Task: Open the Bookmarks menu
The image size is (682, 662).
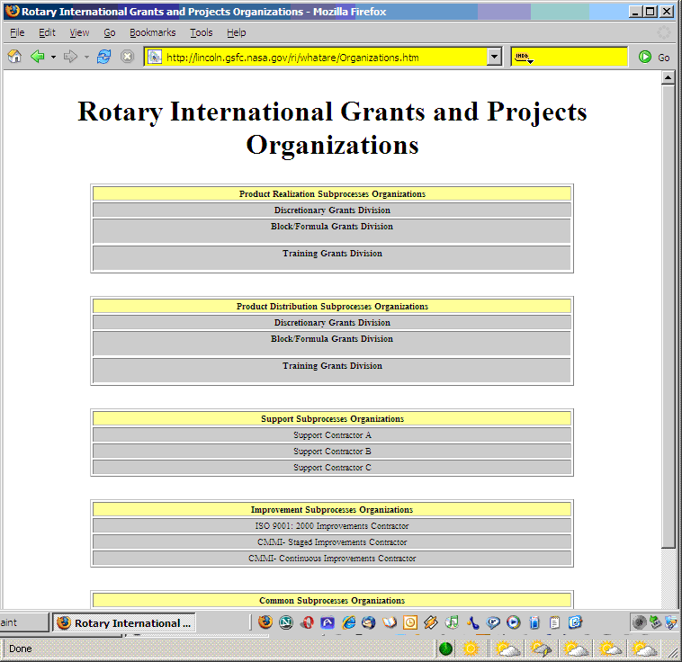Action: (152, 32)
